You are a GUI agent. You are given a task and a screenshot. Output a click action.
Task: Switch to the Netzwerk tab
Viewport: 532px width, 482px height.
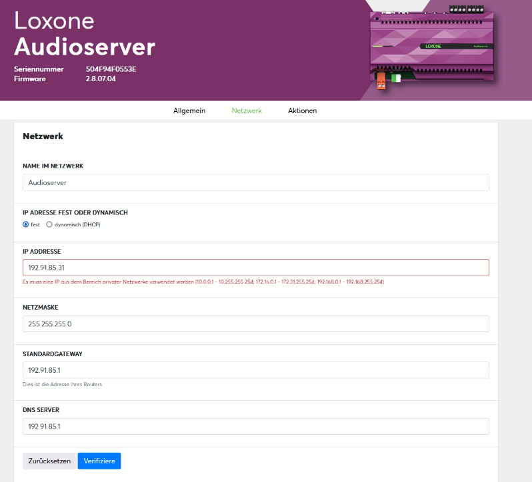(247, 111)
